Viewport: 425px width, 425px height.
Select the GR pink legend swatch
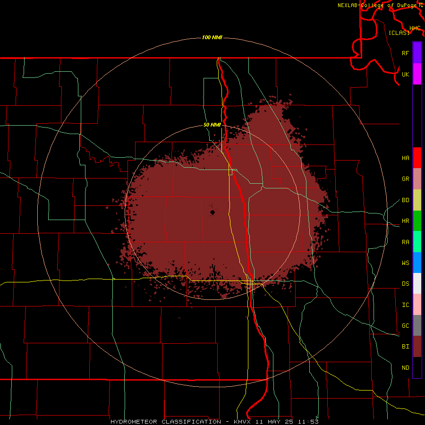point(417,178)
